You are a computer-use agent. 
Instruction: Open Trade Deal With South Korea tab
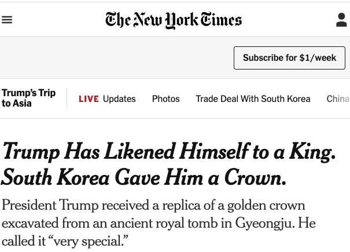253,99
